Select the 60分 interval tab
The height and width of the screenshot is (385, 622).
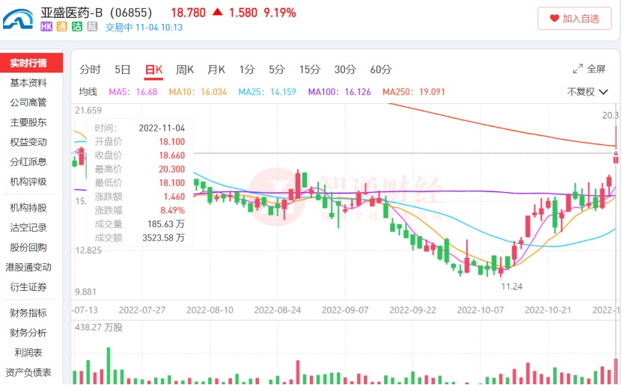[380, 70]
